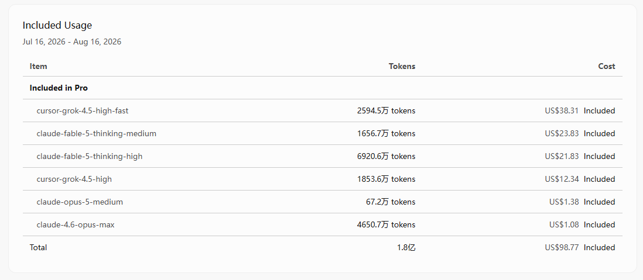This screenshot has width=643, height=280.
Task: Click Included label in claude-4.6-opus-max row
Action: coord(600,224)
